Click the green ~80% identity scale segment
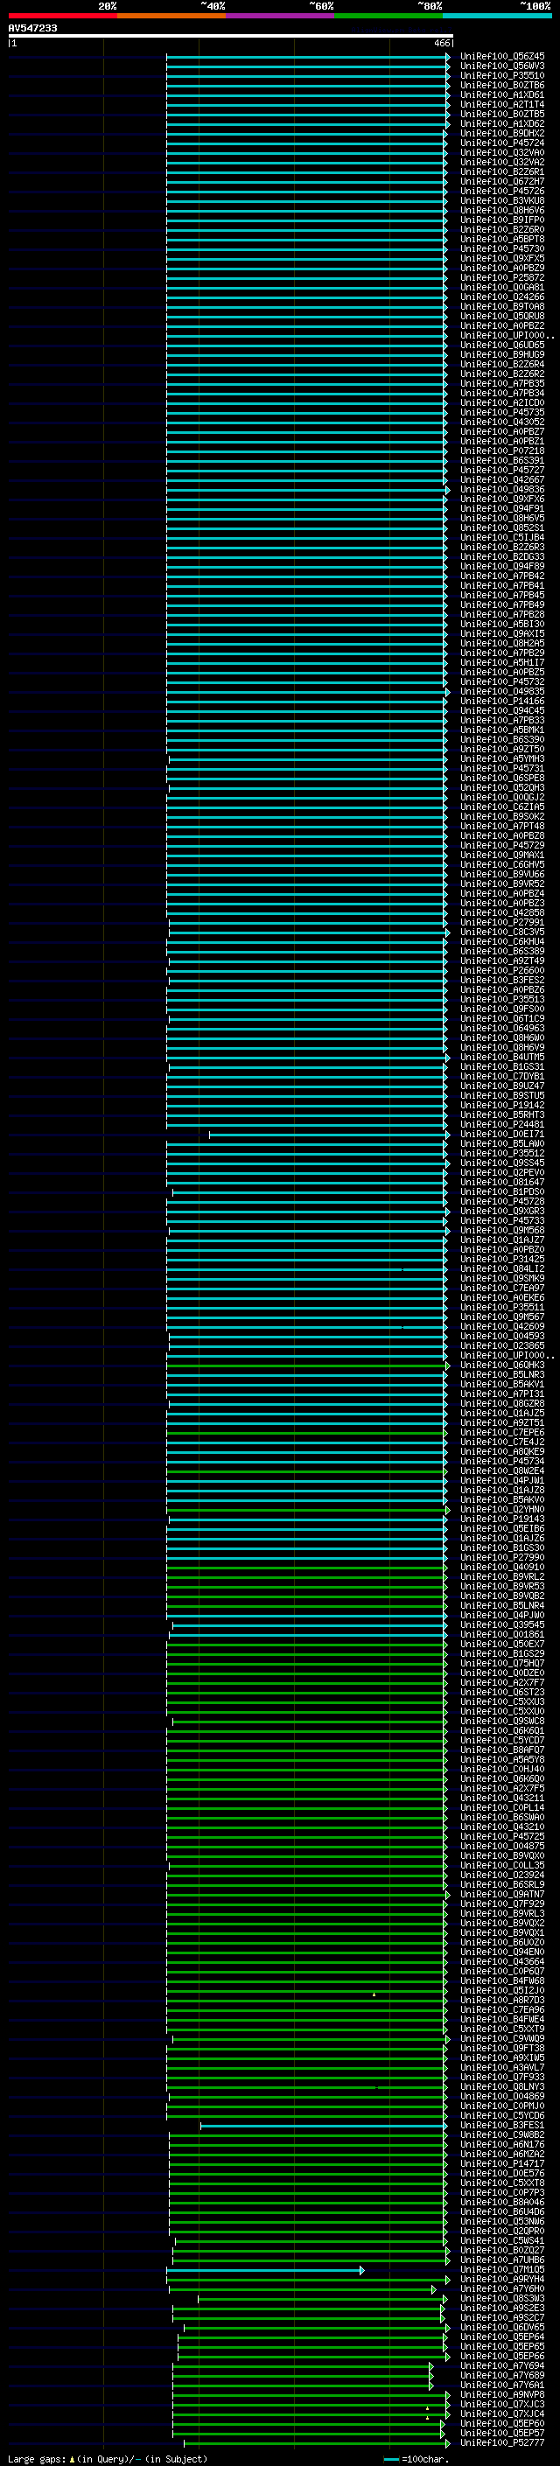 click(x=388, y=16)
